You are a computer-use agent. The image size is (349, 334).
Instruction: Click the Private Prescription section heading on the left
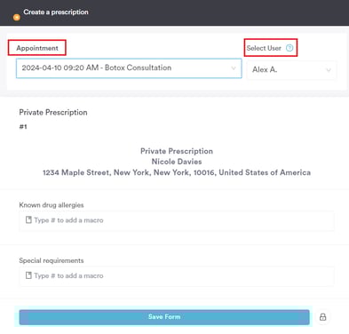tap(53, 112)
